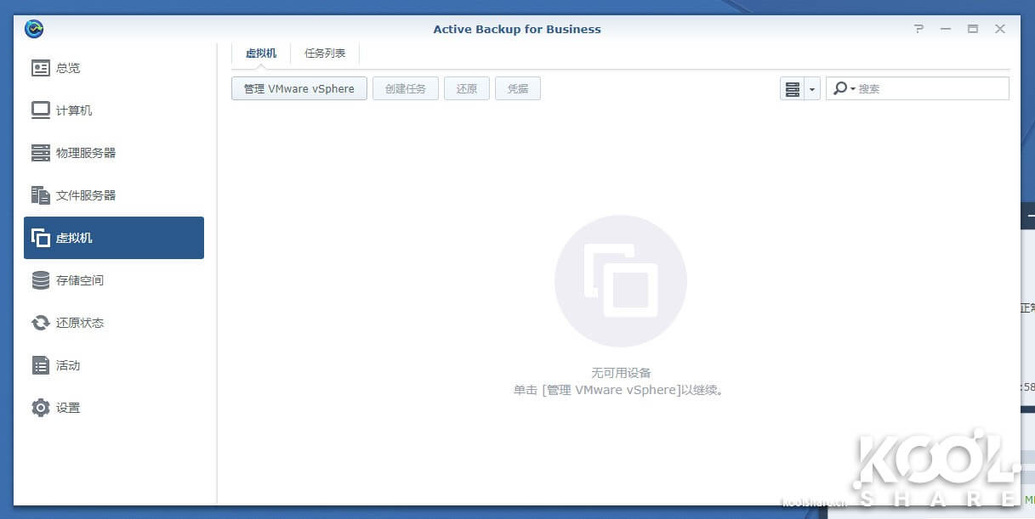The width and height of the screenshot is (1035, 519).
Task: Click the 文件服务器 sidebar label
Action: coord(86,195)
